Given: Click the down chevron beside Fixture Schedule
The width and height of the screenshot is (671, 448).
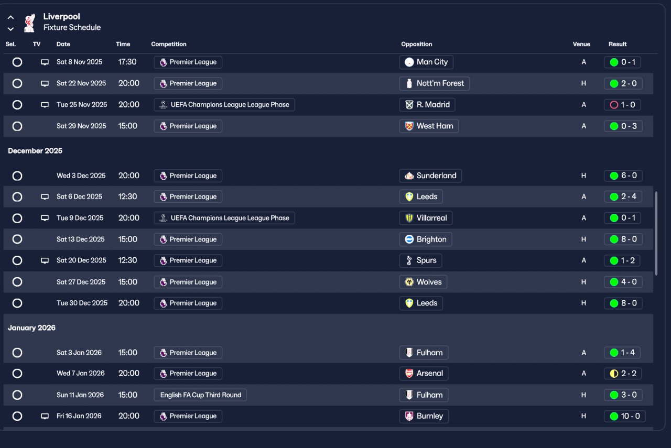Looking at the screenshot, I should (x=10, y=29).
